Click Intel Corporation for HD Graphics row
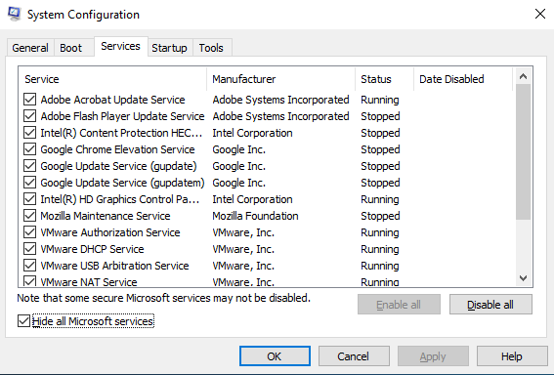The height and width of the screenshot is (375, 554). pyautogui.click(x=252, y=199)
